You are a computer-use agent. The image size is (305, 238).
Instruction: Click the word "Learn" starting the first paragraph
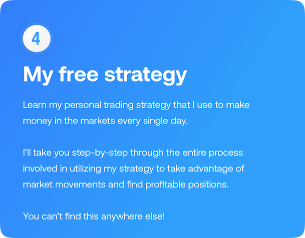coord(35,105)
